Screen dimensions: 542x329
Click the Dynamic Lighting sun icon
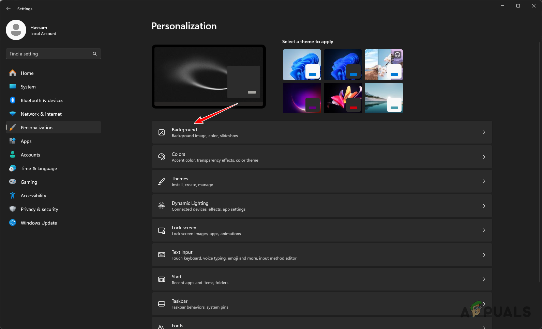click(x=162, y=206)
